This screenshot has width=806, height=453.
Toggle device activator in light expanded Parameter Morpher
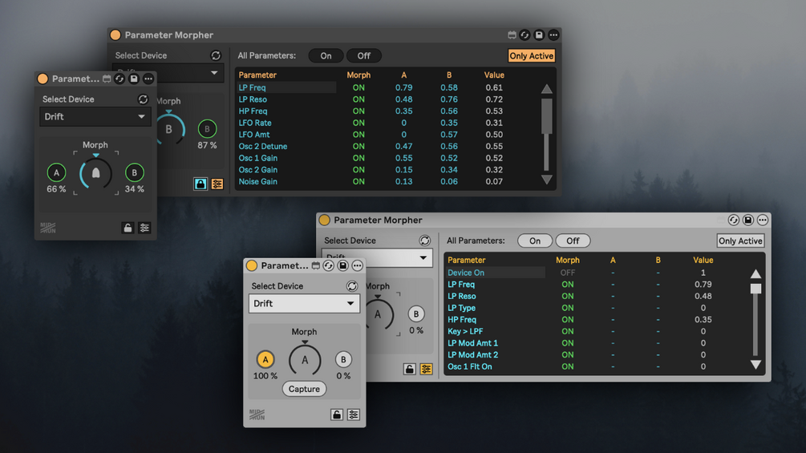click(x=324, y=220)
